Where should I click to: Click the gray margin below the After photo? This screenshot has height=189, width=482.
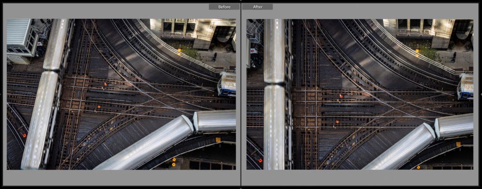[x=360, y=178]
